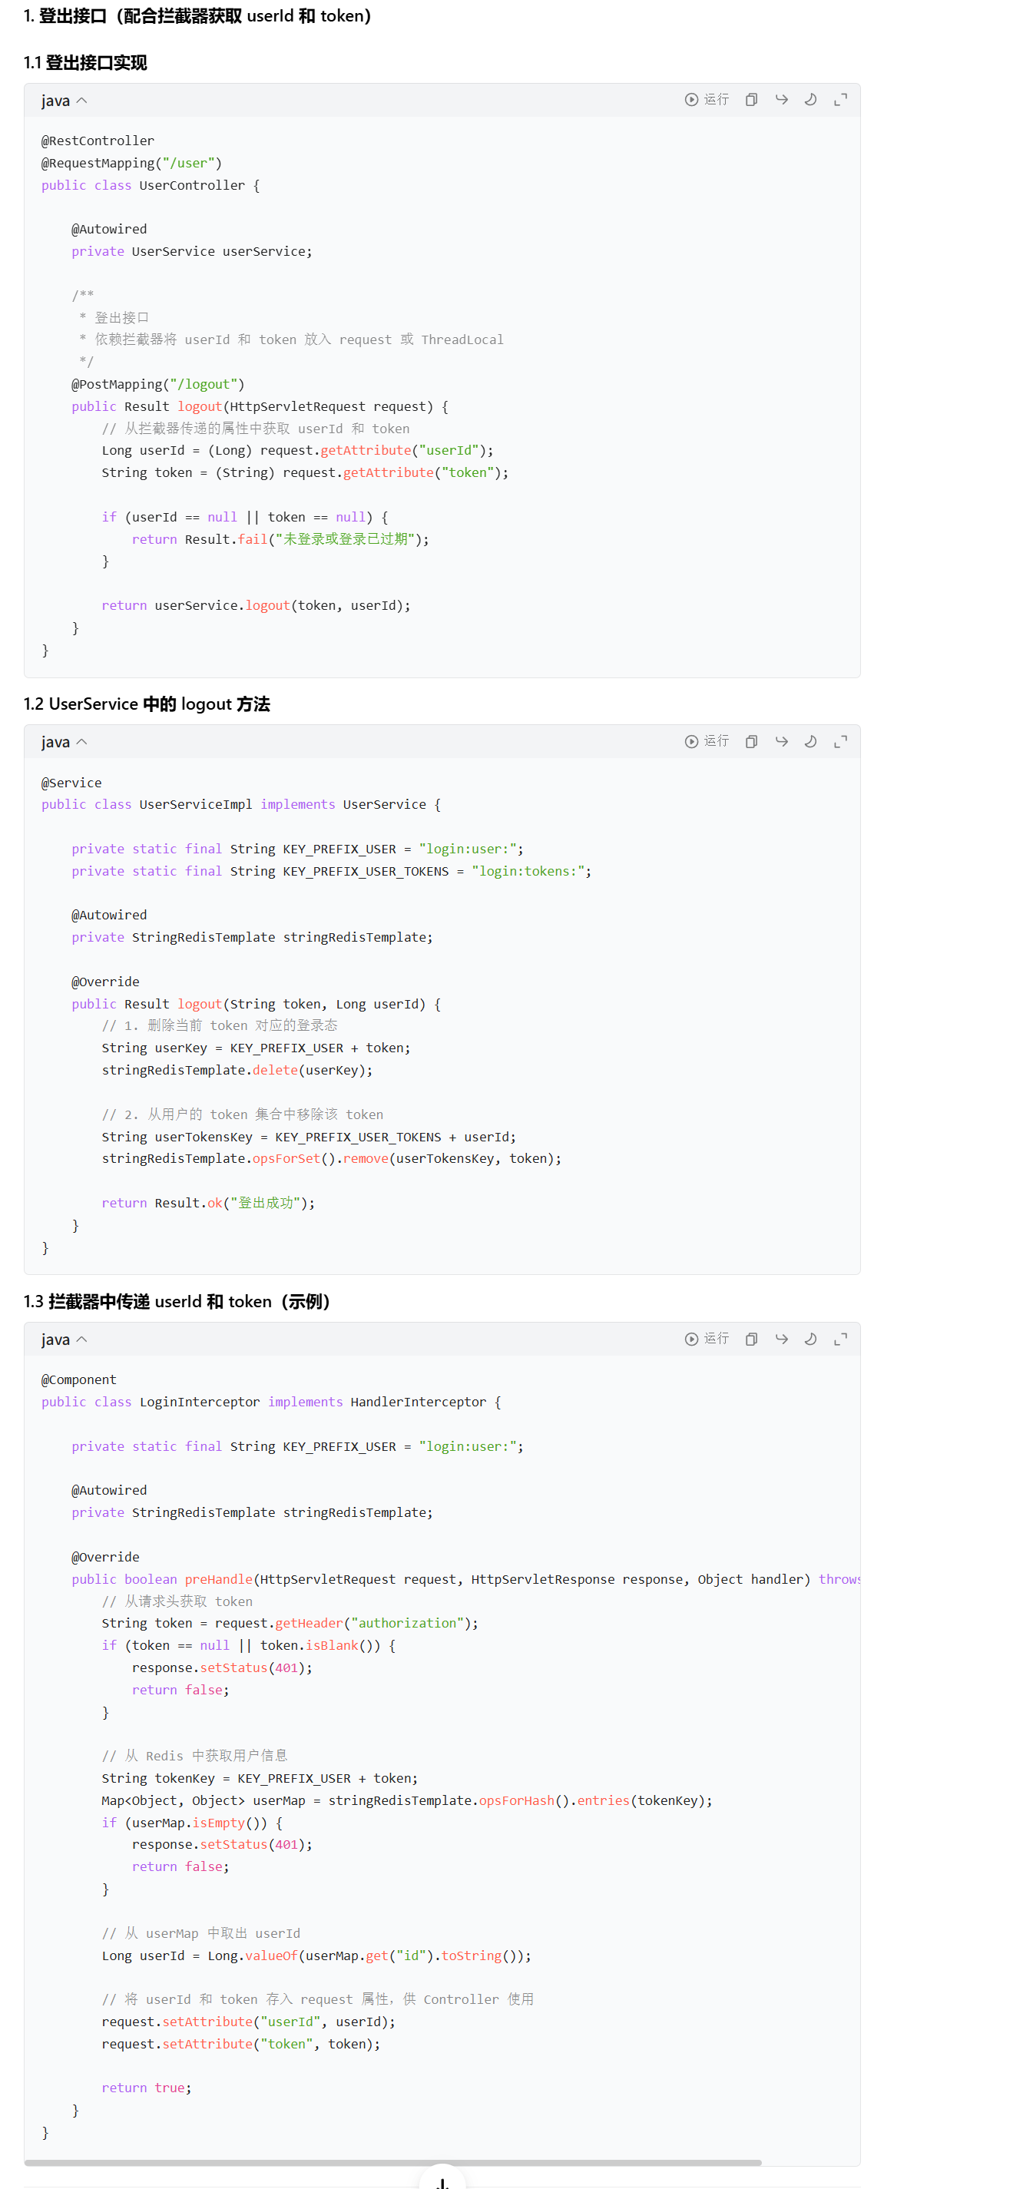Image resolution: width=1023 pixels, height=2189 pixels.
Task: Toggle line wrap on UserServiceImpl code block
Action: click(x=781, y=741)
